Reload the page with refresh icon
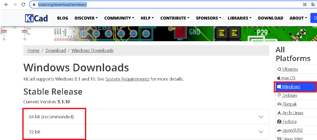Viewport: 317px width, 140px height. [x=23, y=4]
